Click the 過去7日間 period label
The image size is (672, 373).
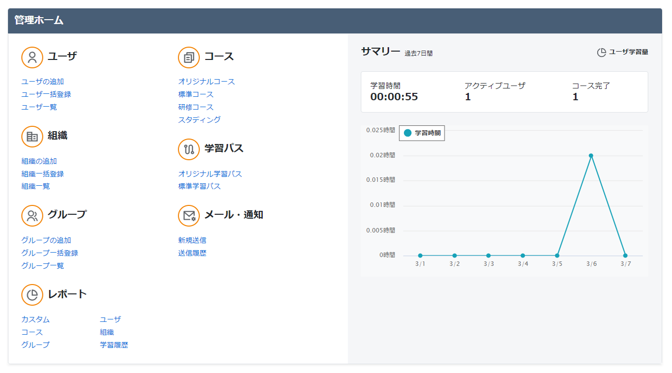[419, 53]
